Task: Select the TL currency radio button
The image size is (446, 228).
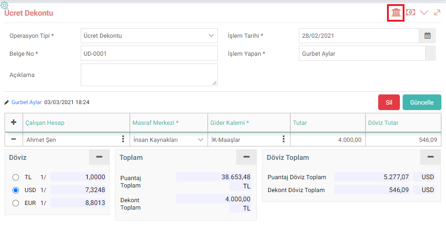Action: [16, 177]
